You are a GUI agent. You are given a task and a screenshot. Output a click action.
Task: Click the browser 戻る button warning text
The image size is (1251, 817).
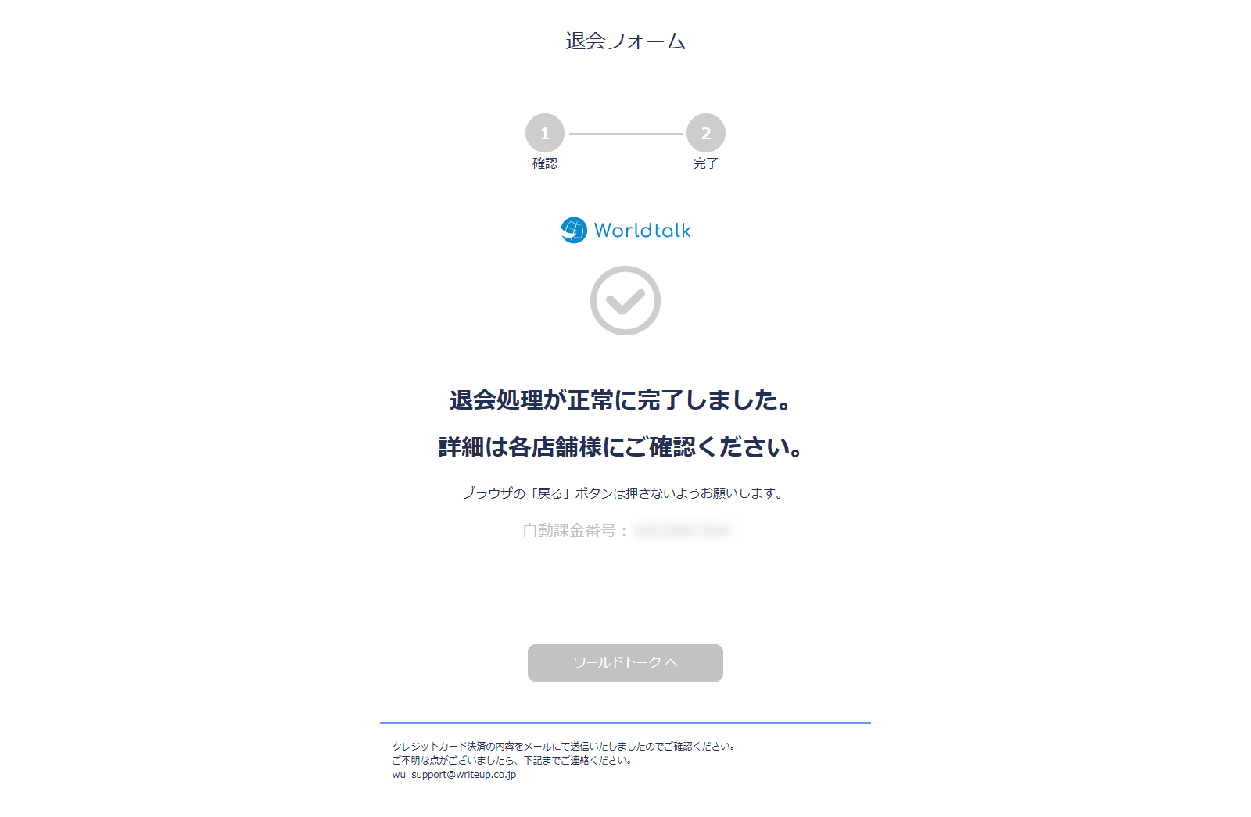[623, 493]
